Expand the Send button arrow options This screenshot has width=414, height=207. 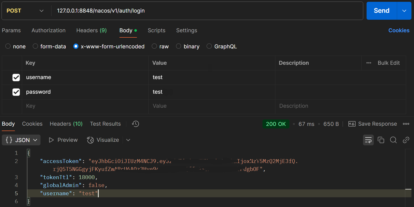click(x=404, y=11)
